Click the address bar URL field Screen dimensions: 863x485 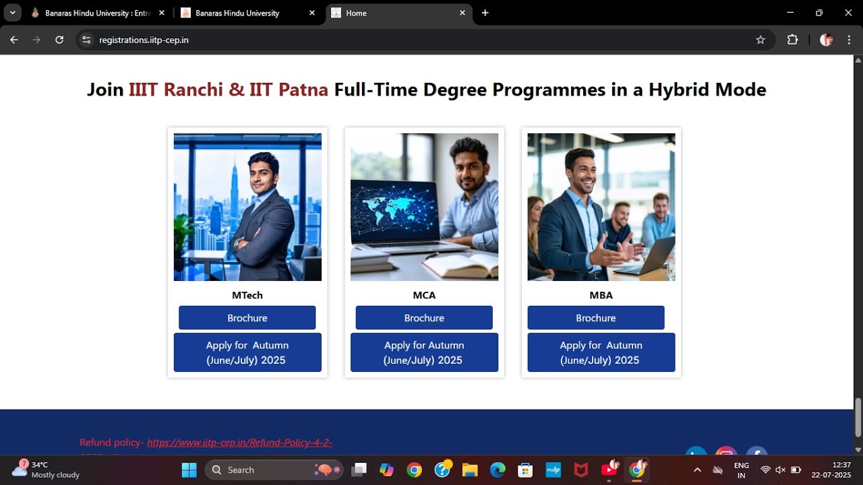click(425, 40)
